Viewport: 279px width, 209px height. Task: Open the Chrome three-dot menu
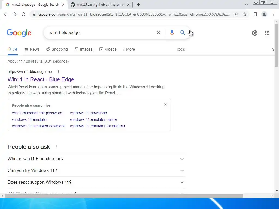click(273, 14)
